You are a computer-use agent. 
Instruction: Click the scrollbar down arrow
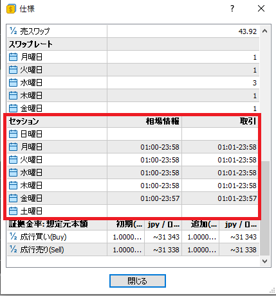264,261
